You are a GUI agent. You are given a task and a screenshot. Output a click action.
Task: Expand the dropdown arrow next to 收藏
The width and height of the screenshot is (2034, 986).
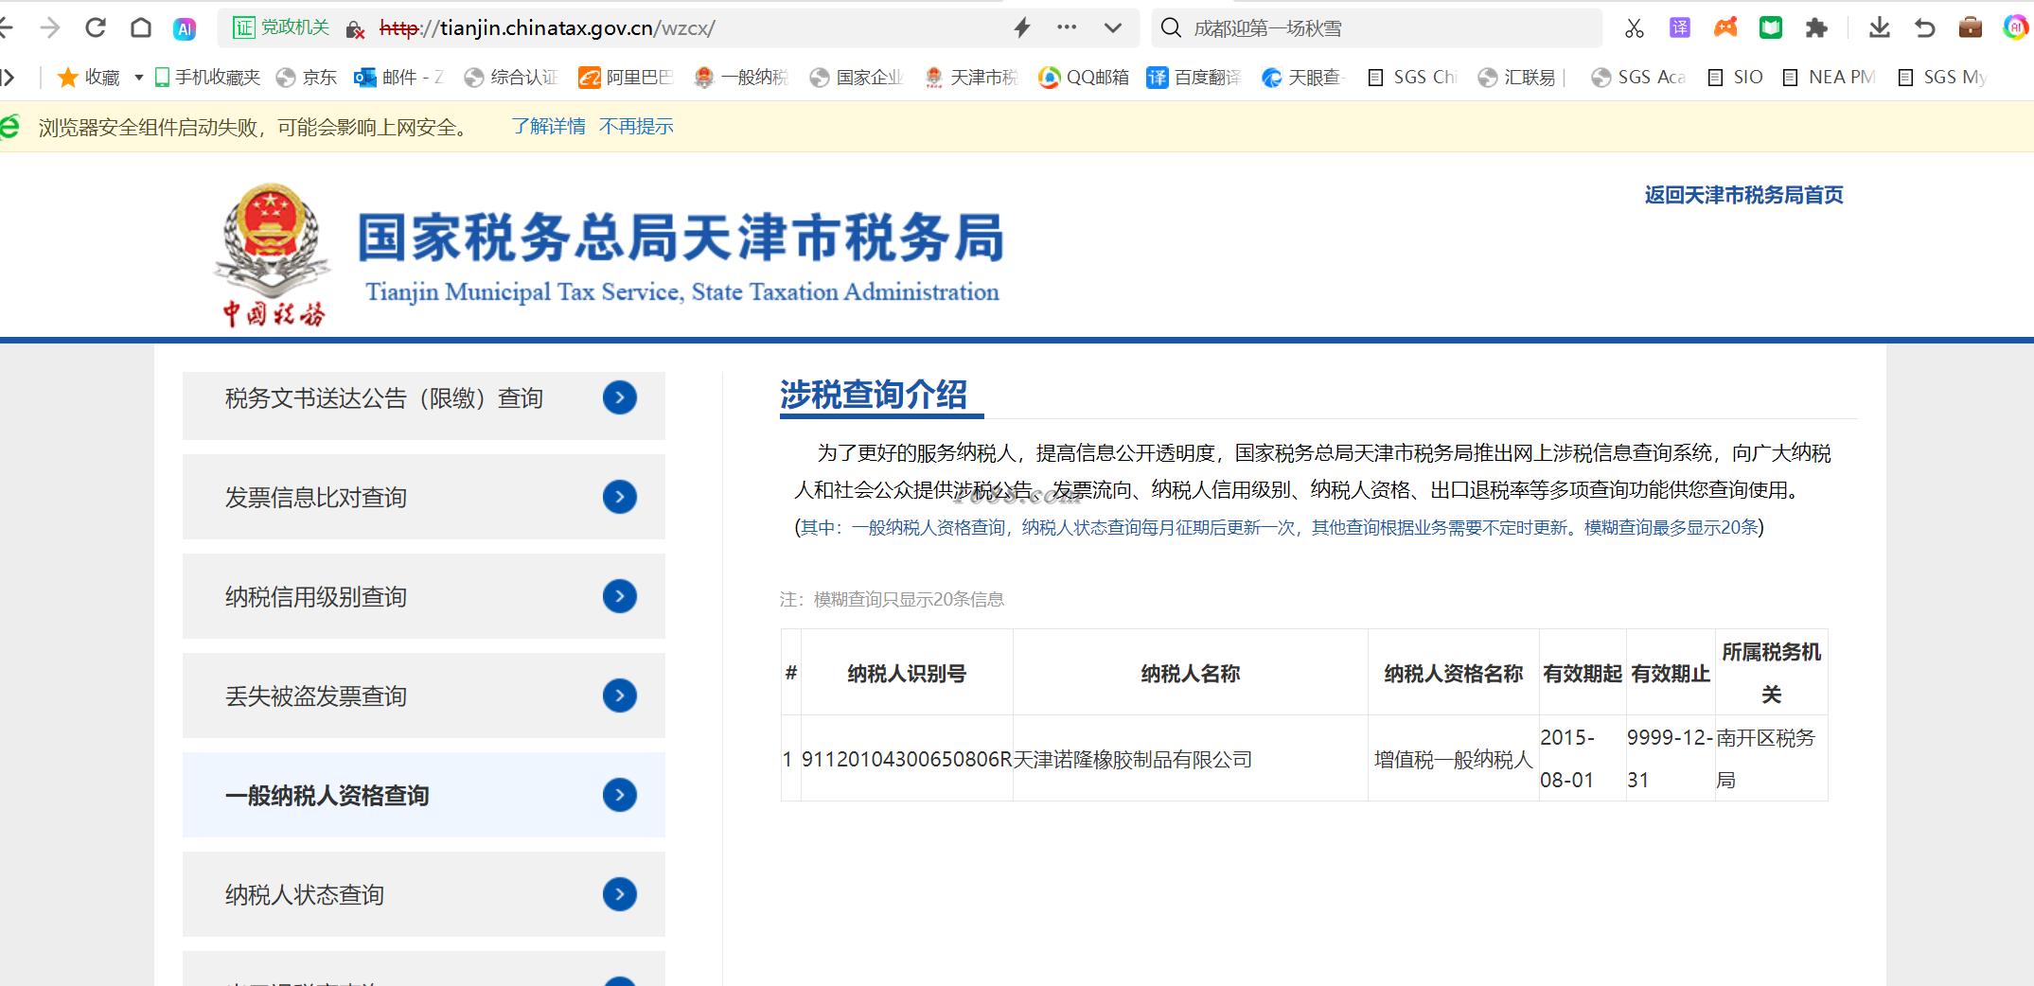(x=138, y=78)
